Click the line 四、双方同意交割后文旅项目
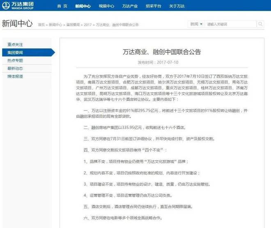This screenshot has height=228, width=271. pyautogui.click(x=125, y=150)
